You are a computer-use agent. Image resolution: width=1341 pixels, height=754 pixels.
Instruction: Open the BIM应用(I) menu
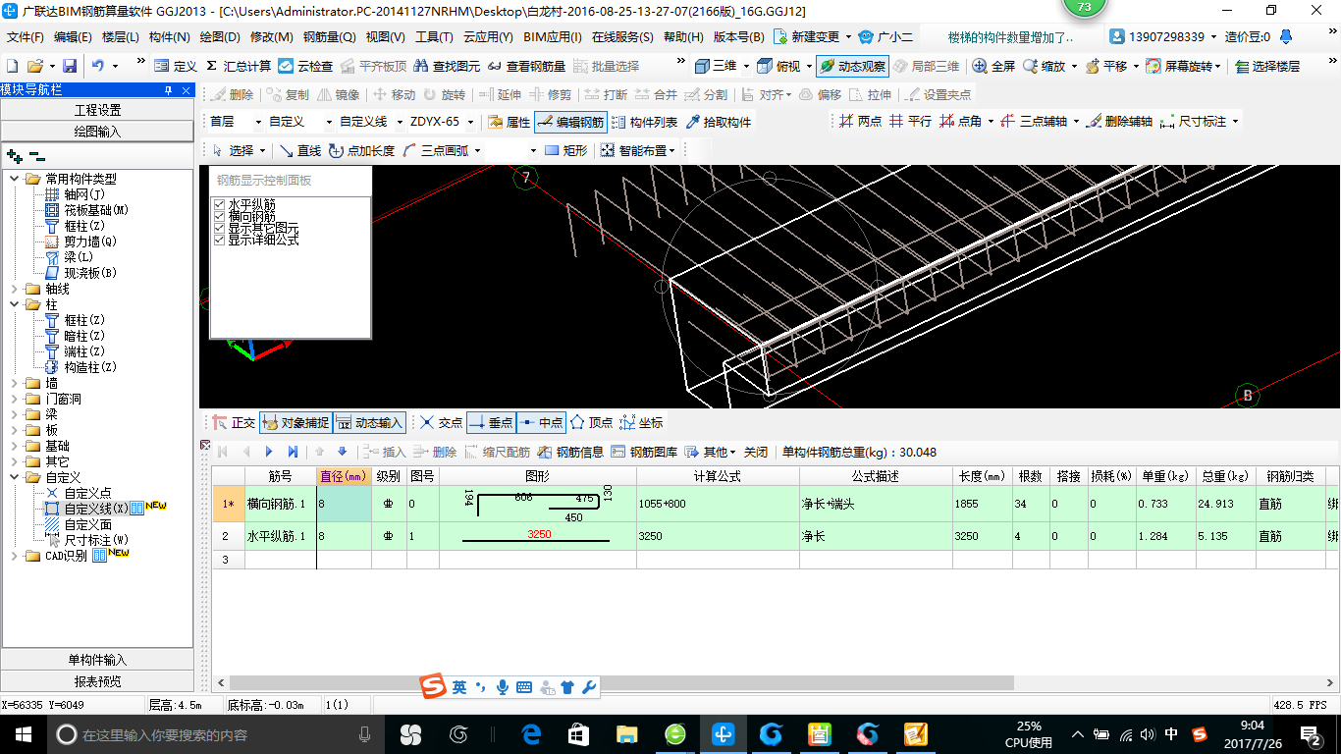(x=553, y=37)
